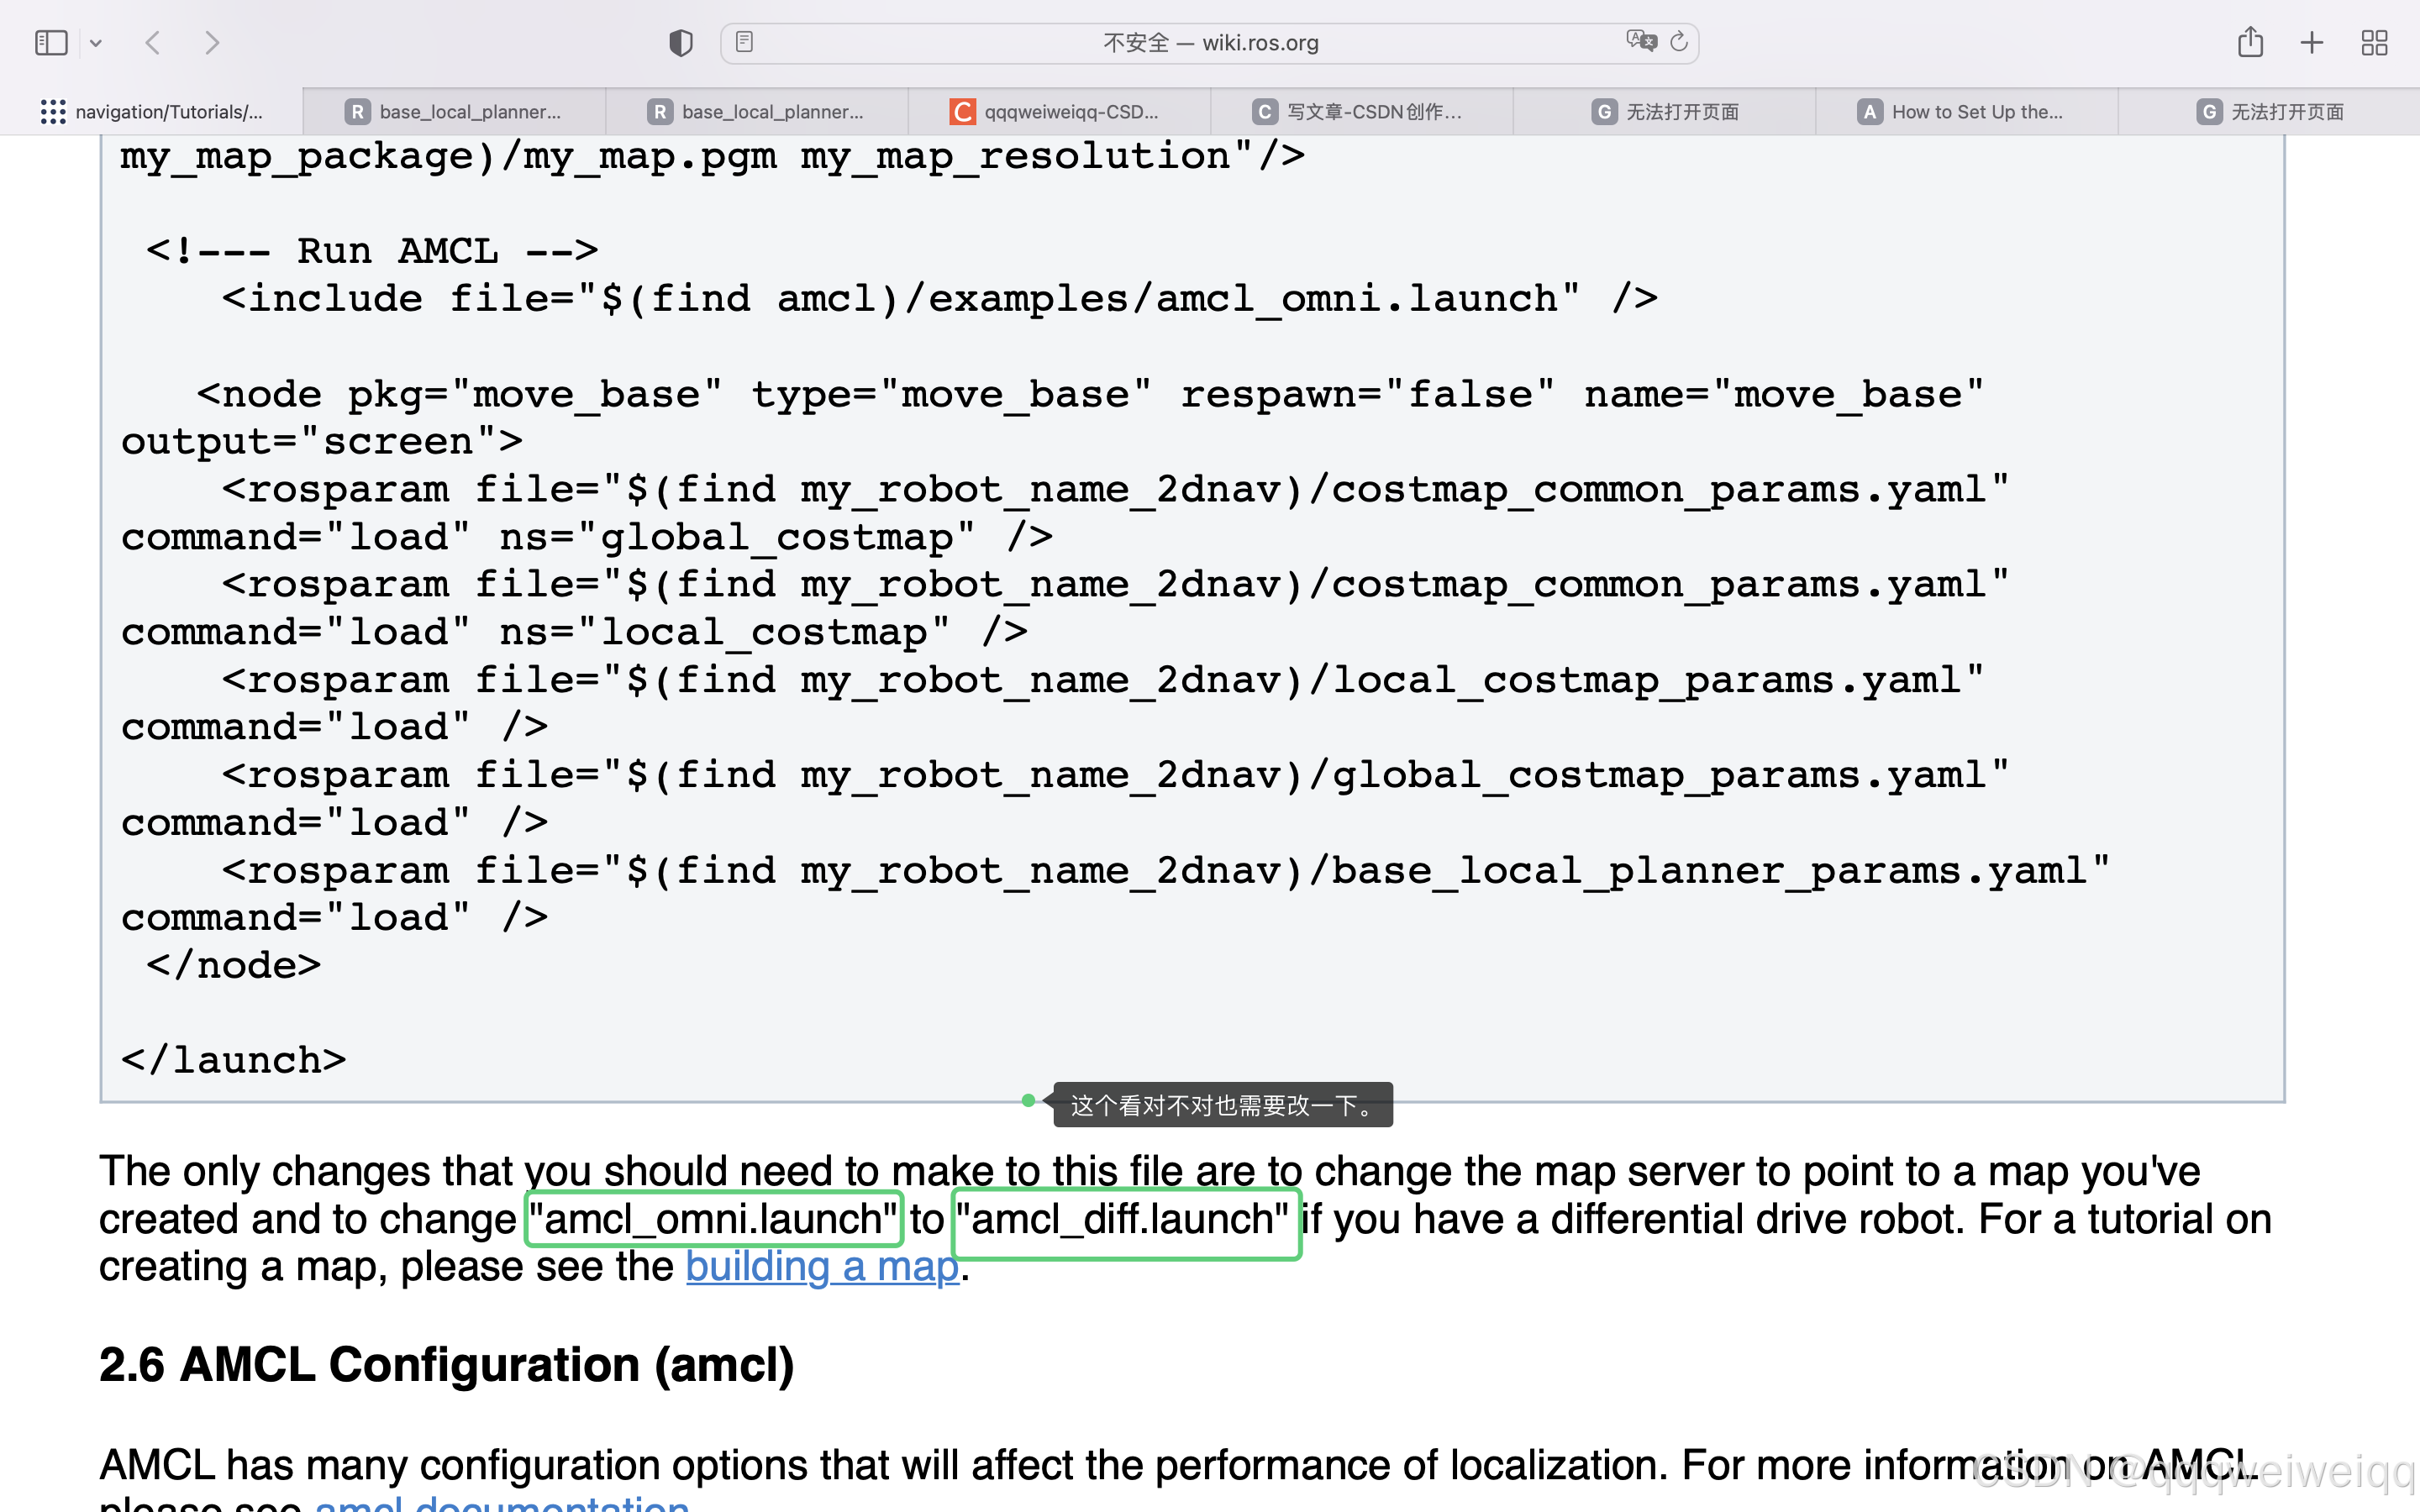The width and height of the screenshot is (2420, 1512).
Task: Reload the wiki.ros.org page
Action: click(1679, 41)
